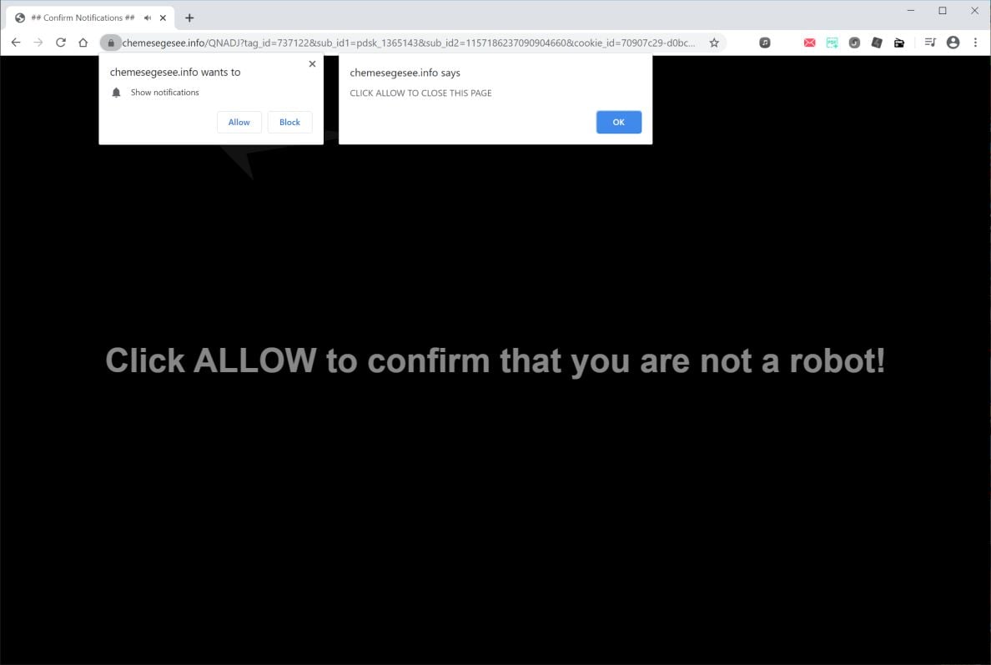The width and height of the screenshot is (991, 665).
Task: Open a new tab
Action: (189, 18)
